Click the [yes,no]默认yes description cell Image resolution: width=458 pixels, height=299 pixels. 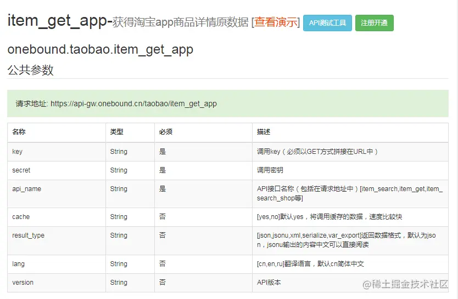(350, 217)
